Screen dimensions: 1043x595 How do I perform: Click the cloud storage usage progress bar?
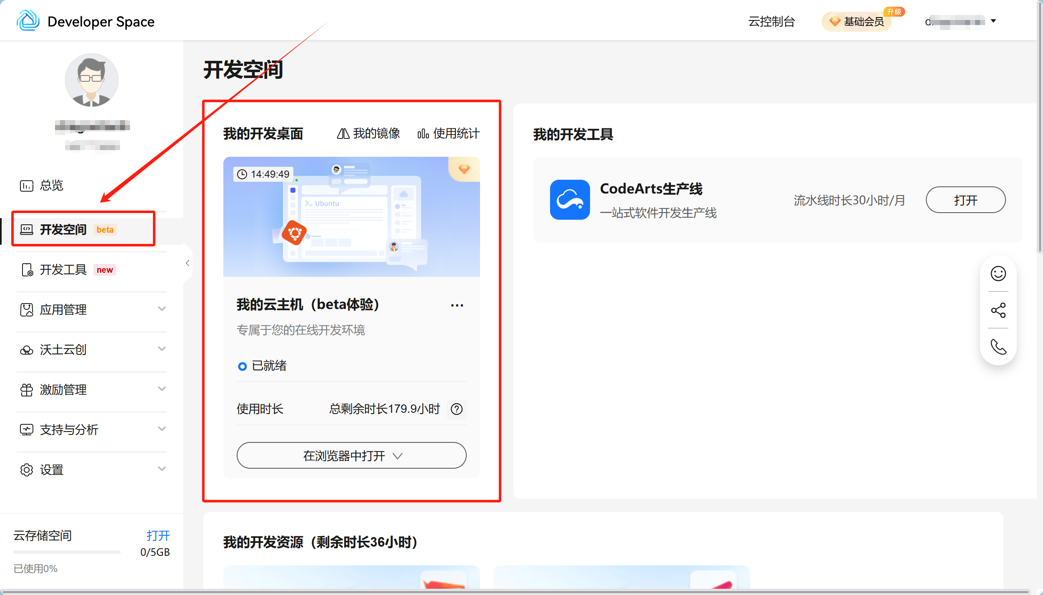point(67,552)
